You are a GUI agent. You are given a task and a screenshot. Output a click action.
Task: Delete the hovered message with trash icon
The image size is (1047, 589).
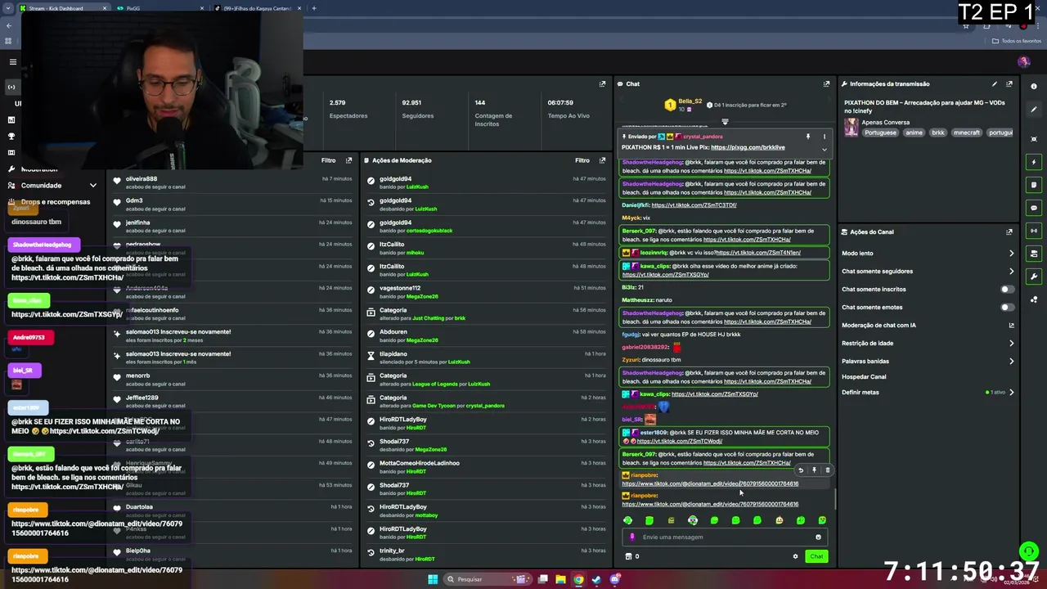(827, 470)
